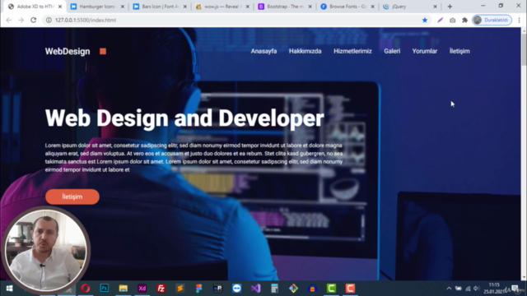Open Visual Studio from the taskbar

tap(255, 289)
